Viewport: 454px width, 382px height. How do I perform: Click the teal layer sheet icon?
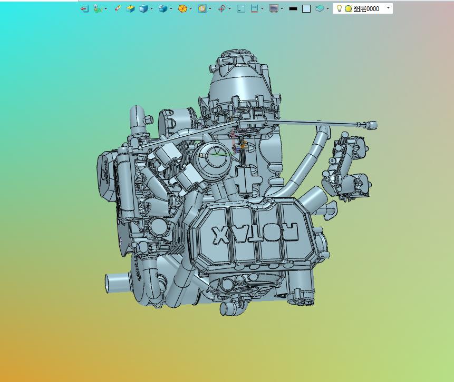pyautogui.click(x=320, y=8)
